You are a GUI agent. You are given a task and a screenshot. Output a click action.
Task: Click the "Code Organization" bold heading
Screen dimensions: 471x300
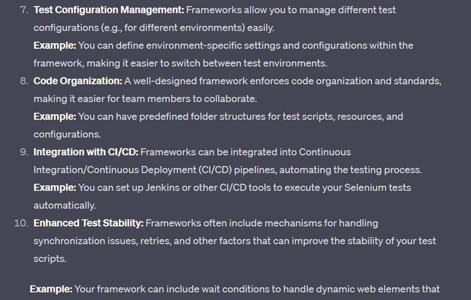click(x=78, y=81)
